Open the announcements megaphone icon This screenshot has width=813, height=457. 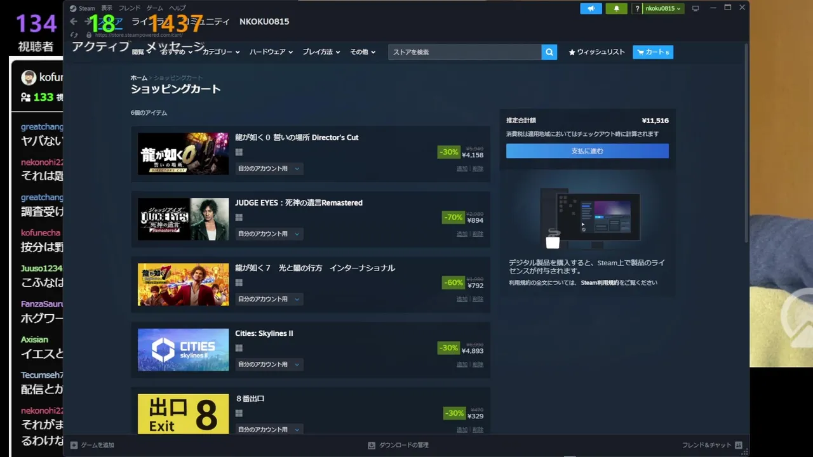591,8
